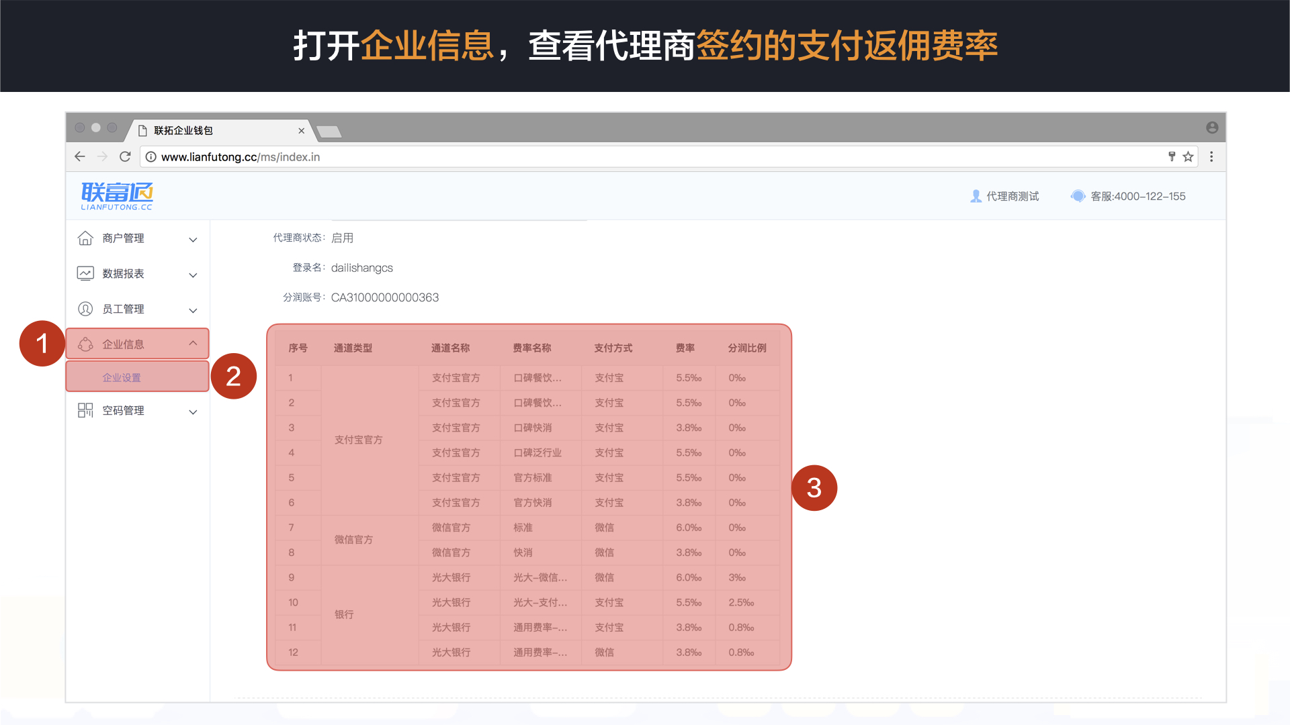Image resolution: width=1290 pixels, height=725 pixels.
Task: Open the 商户管理 menu item
Action: click(x=138, y=238)
